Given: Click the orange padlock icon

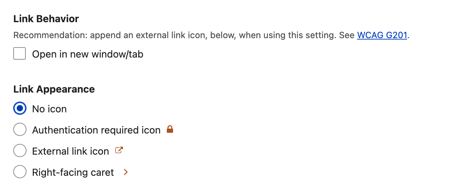Looking at the screenshot, I should [x=170, y=130].
